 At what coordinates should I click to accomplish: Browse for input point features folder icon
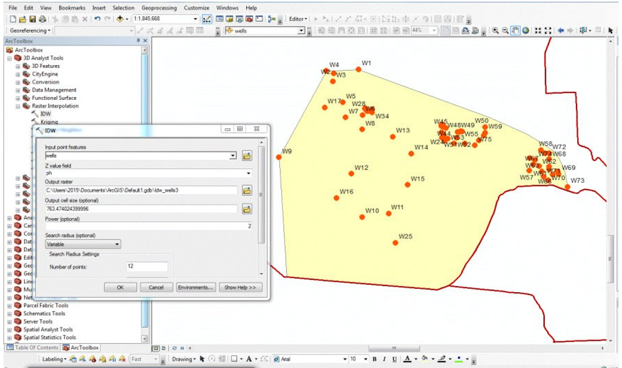[247, 156]
